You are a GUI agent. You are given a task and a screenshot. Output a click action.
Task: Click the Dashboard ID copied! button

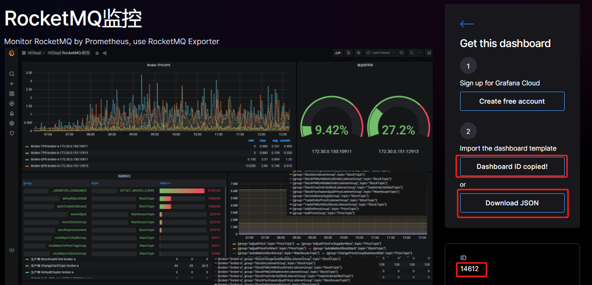(512, 166)
